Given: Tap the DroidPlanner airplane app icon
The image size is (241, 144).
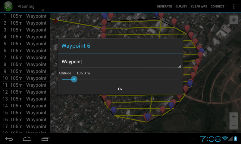Looking at the screenshot, I should [x=8, y=6].
